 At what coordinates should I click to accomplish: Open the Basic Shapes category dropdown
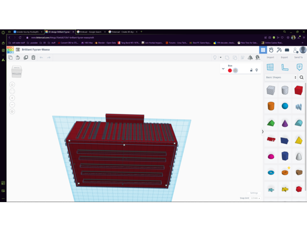coord(281,77)
